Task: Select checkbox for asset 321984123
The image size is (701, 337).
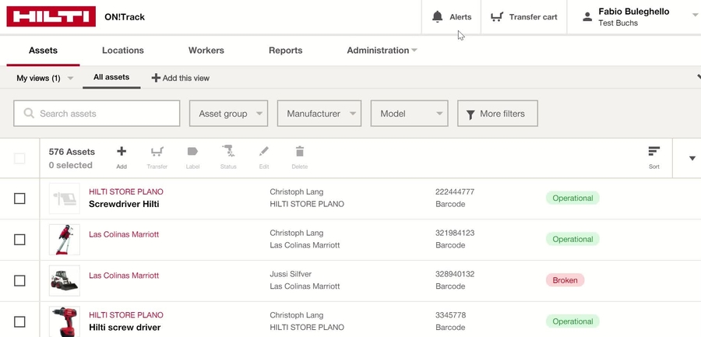Action: pos(19,240)
